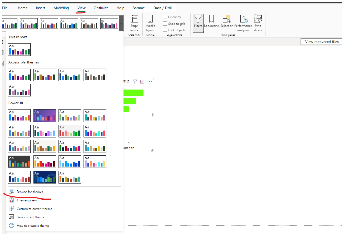The image size is (352, 234).
Task: Switch to the Insert tab
Action: coord(41,8)
